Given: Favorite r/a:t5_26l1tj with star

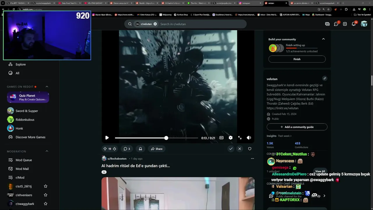Looking at the screenshot, I should (x=45, y=186).
